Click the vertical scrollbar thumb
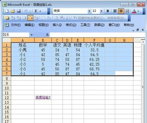 pyautogui.click(x=143, y=87)
